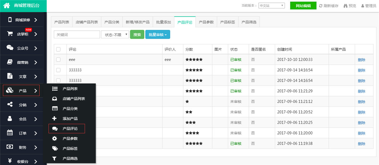Click the inbox icon beside 店铺产品列表
The image size is (379, 165).
[55, 99]
